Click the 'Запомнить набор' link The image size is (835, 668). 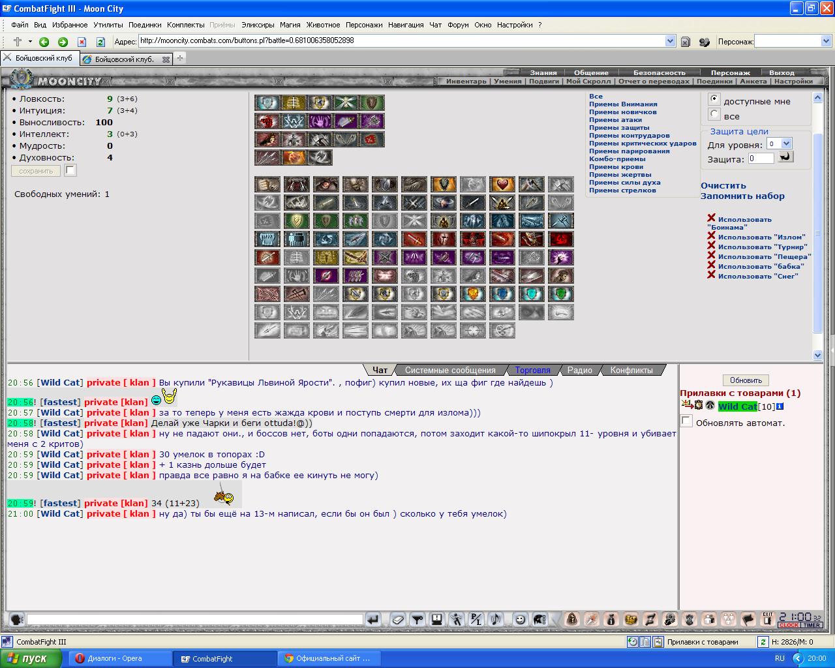click(742, 196)
